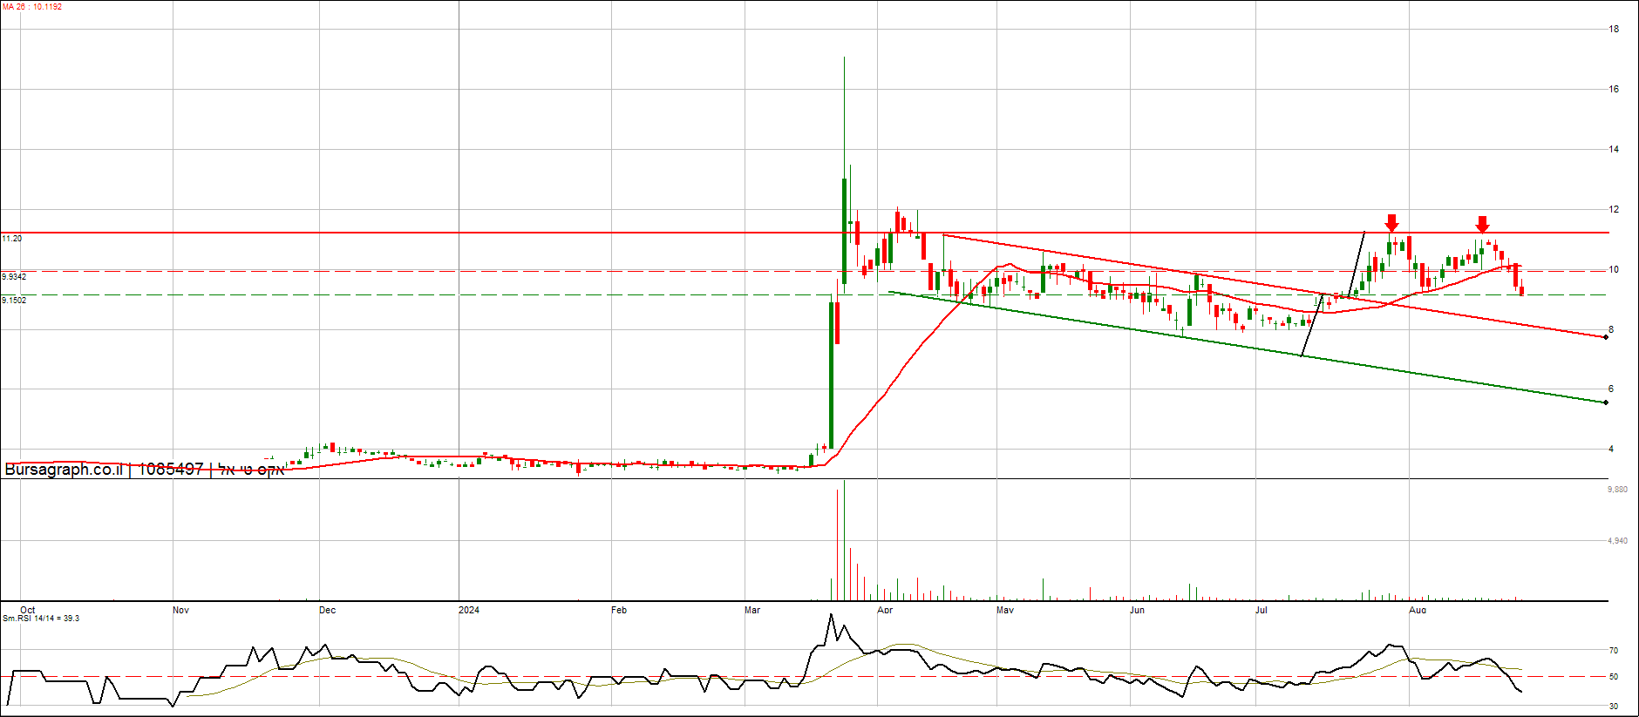Select the red channel line's diamond endpoint
1639x717 pixels.
tap(1606, 337)
